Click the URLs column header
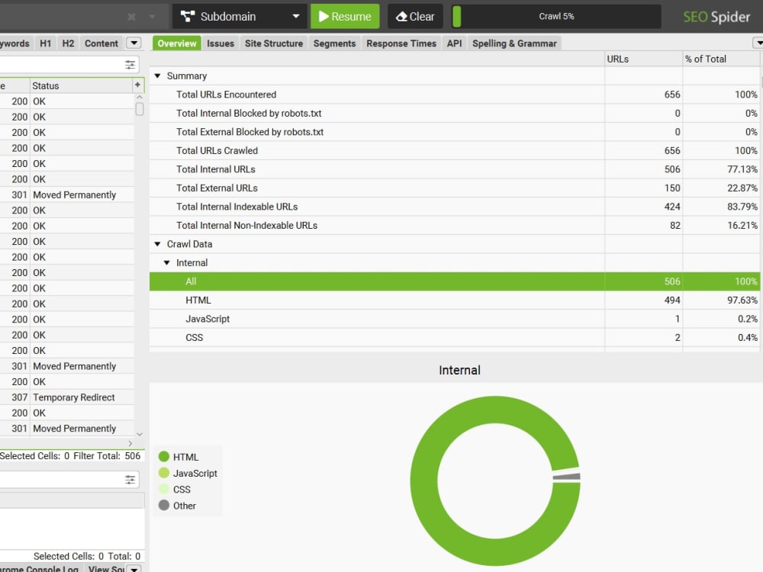Screen dimensions: 763x572 643,59
